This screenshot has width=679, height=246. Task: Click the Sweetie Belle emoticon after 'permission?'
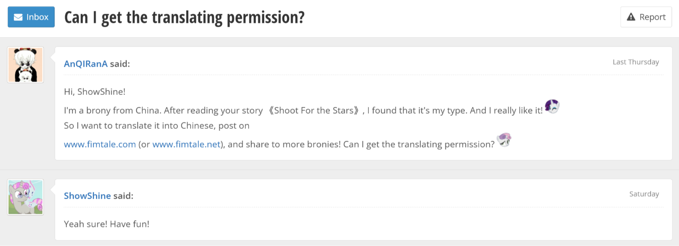(503, 140)
